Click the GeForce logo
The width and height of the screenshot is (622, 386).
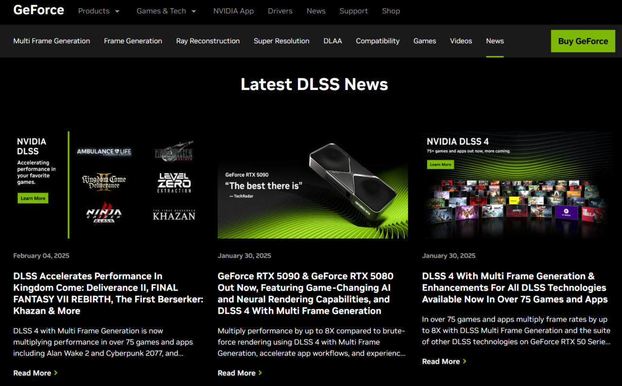click(x=38, y=10)
